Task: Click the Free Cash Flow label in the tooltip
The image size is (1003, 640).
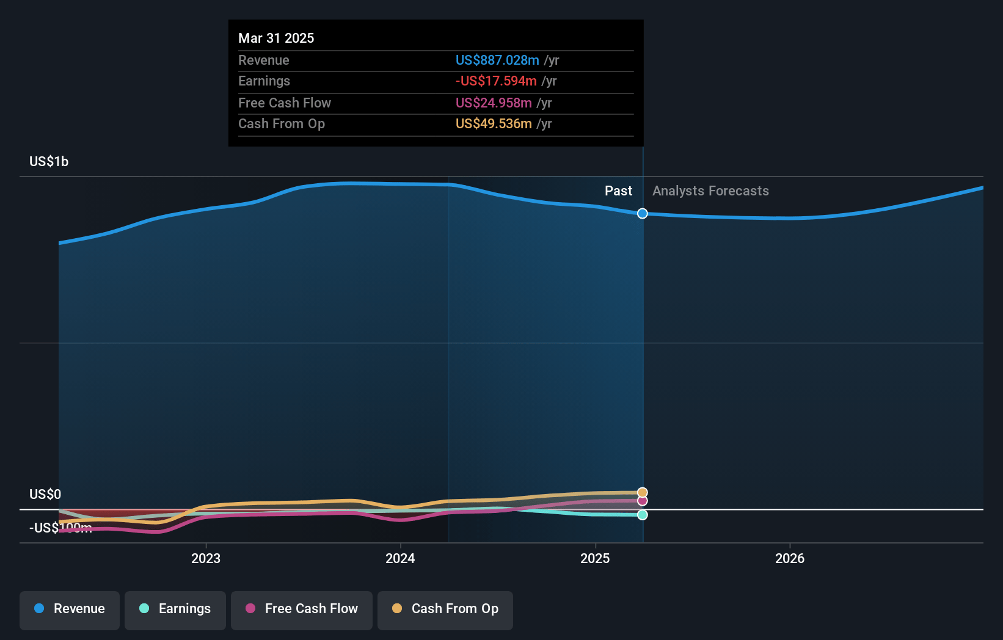Action: [x=285, y=103]
